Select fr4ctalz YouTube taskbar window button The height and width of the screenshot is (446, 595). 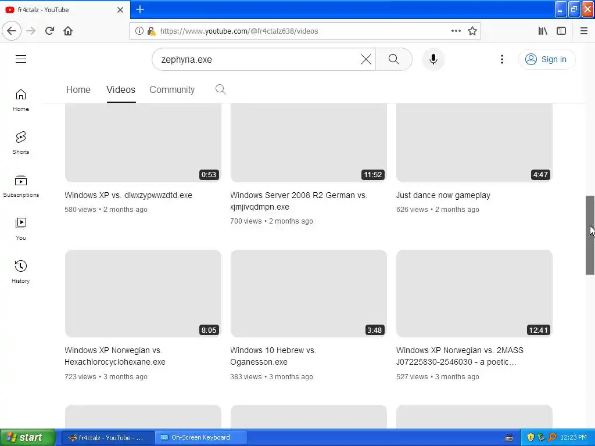(107, 438)
